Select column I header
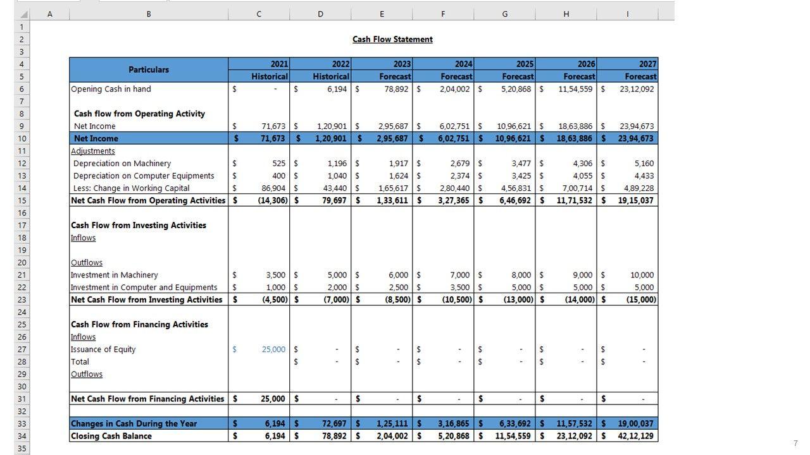 (x=627, y=15)
